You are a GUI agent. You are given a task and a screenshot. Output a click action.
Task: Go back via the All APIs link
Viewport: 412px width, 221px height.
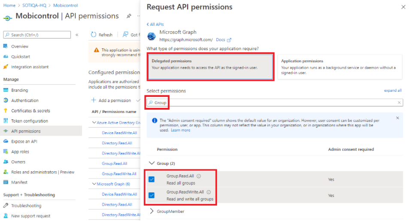[x=155, y=24]
